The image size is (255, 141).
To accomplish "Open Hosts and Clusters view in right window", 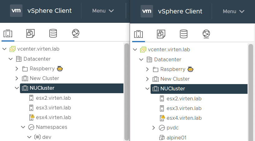I will pyautogui.click(x=138, y=34).
